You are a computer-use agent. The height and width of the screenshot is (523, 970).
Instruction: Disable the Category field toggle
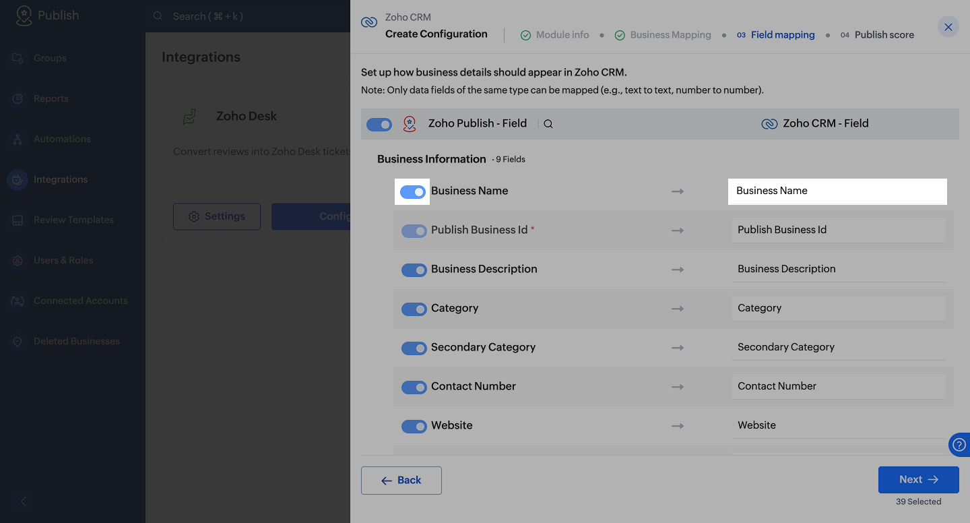coord(414,309)
